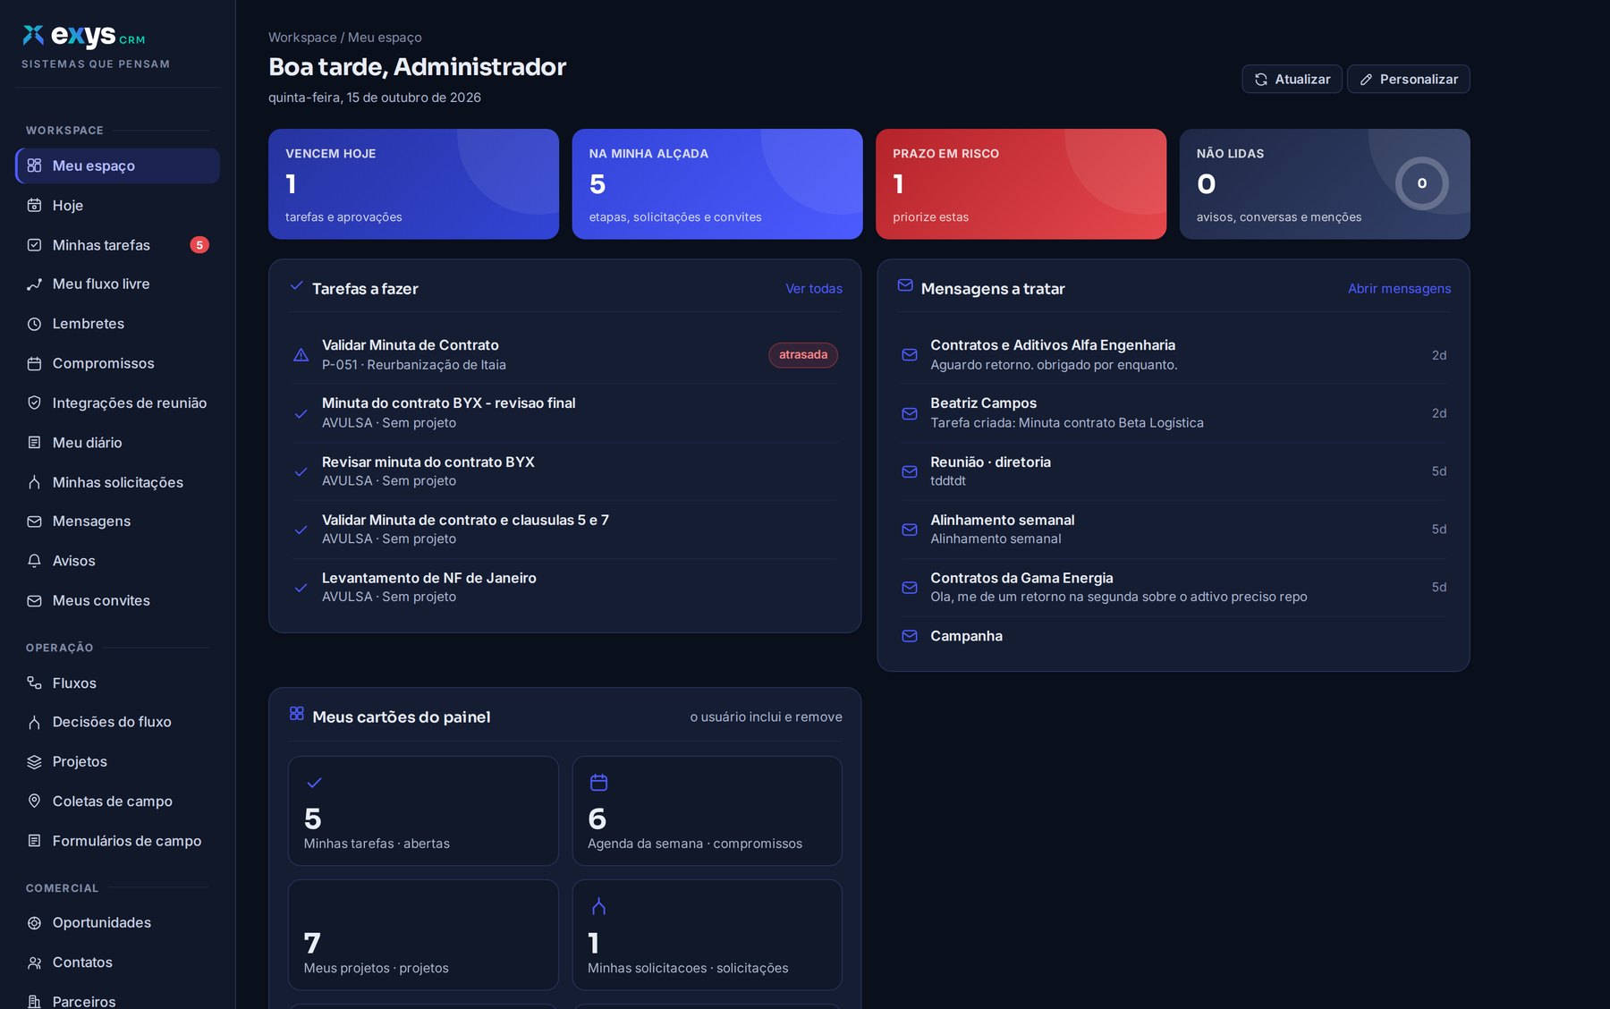Mark Minuta do contrato BYX revisao final check
Viewport: 1610px width, 1009px height.
[301, 413]
